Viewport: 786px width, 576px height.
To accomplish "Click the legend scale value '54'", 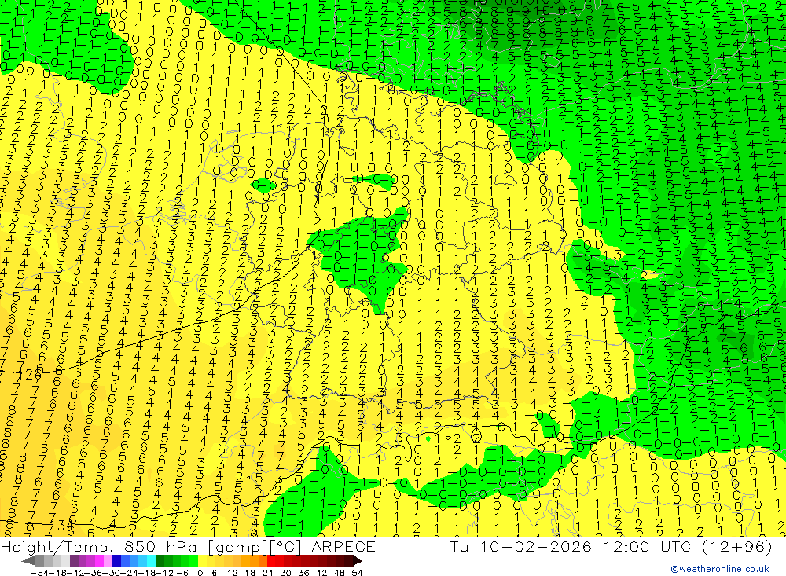I will pyautogui.click(x=357, y=573).
